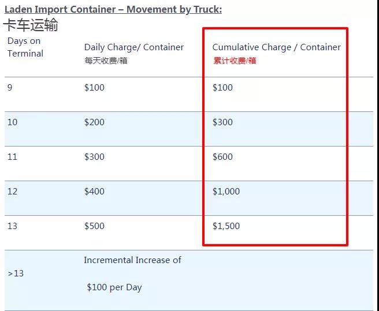Click the $100 daily charge for day 9

[94, 88]
